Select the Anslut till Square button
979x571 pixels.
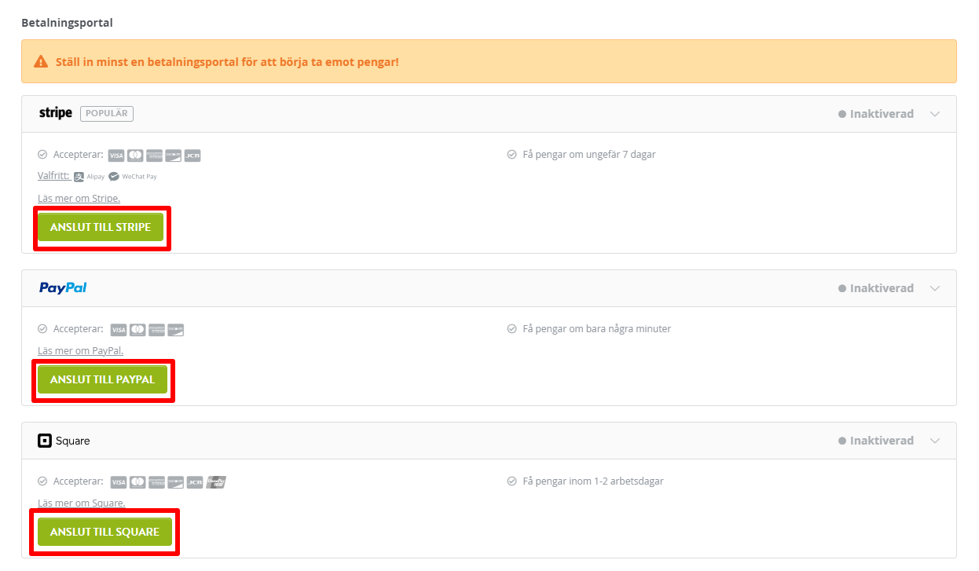click(104, 532)
